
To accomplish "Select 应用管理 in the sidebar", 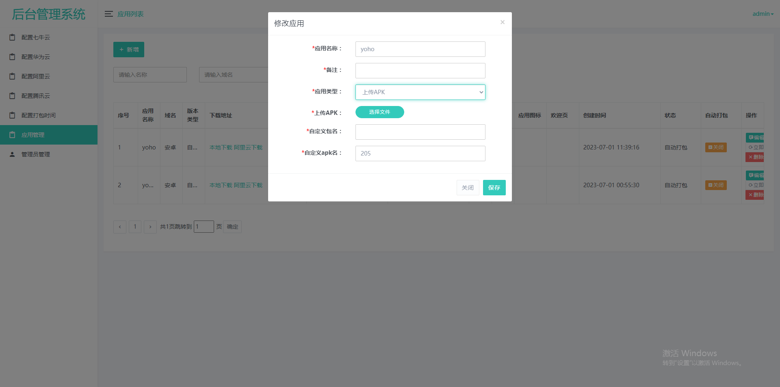I will (49, 135).
